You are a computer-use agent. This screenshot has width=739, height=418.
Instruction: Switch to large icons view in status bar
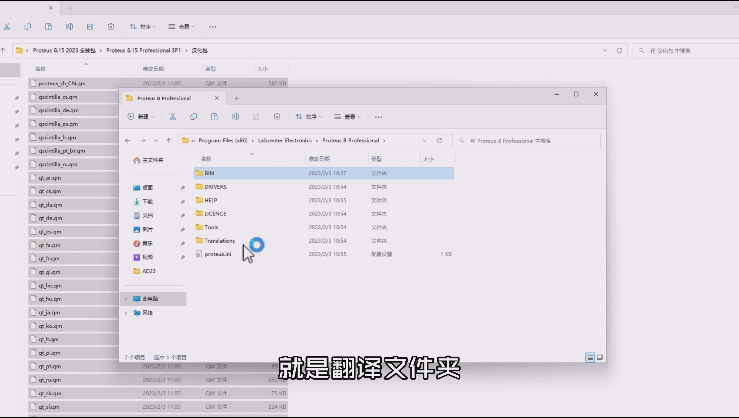(599, 357)
